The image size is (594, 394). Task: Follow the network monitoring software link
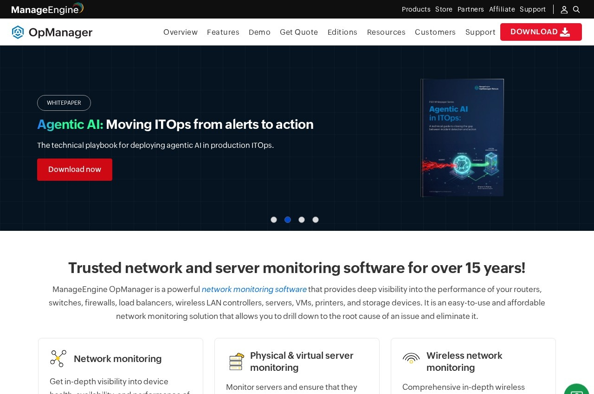tap(254, 289)
